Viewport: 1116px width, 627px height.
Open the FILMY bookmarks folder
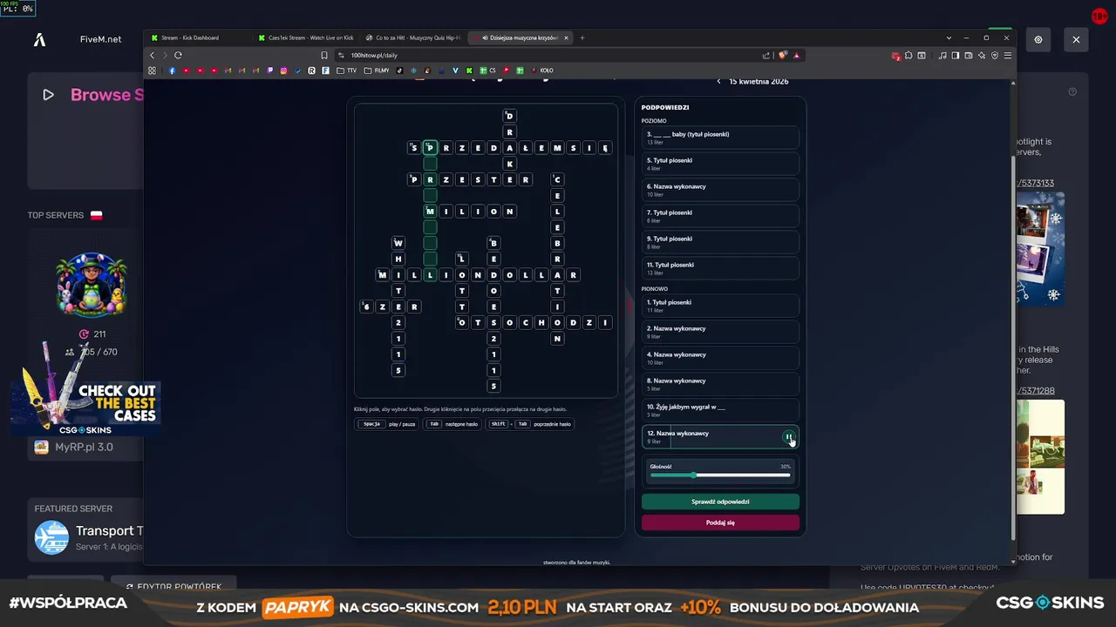pyautogui.click(x=377, y=71)
